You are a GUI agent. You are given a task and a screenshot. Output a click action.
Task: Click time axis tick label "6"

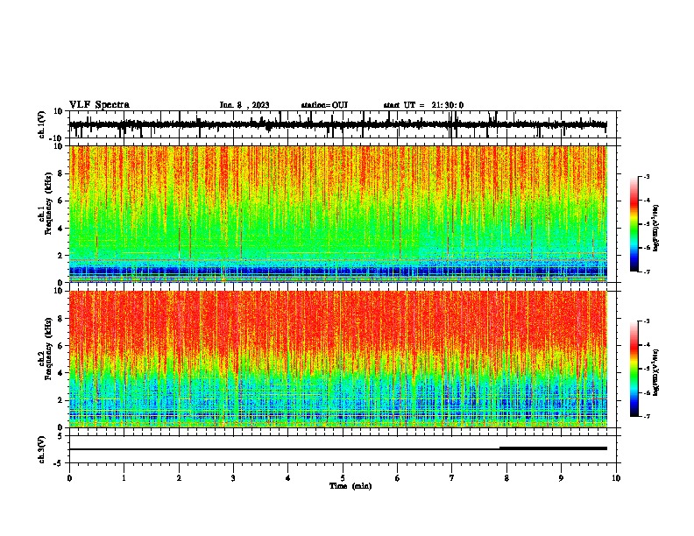tap(398, 478)
